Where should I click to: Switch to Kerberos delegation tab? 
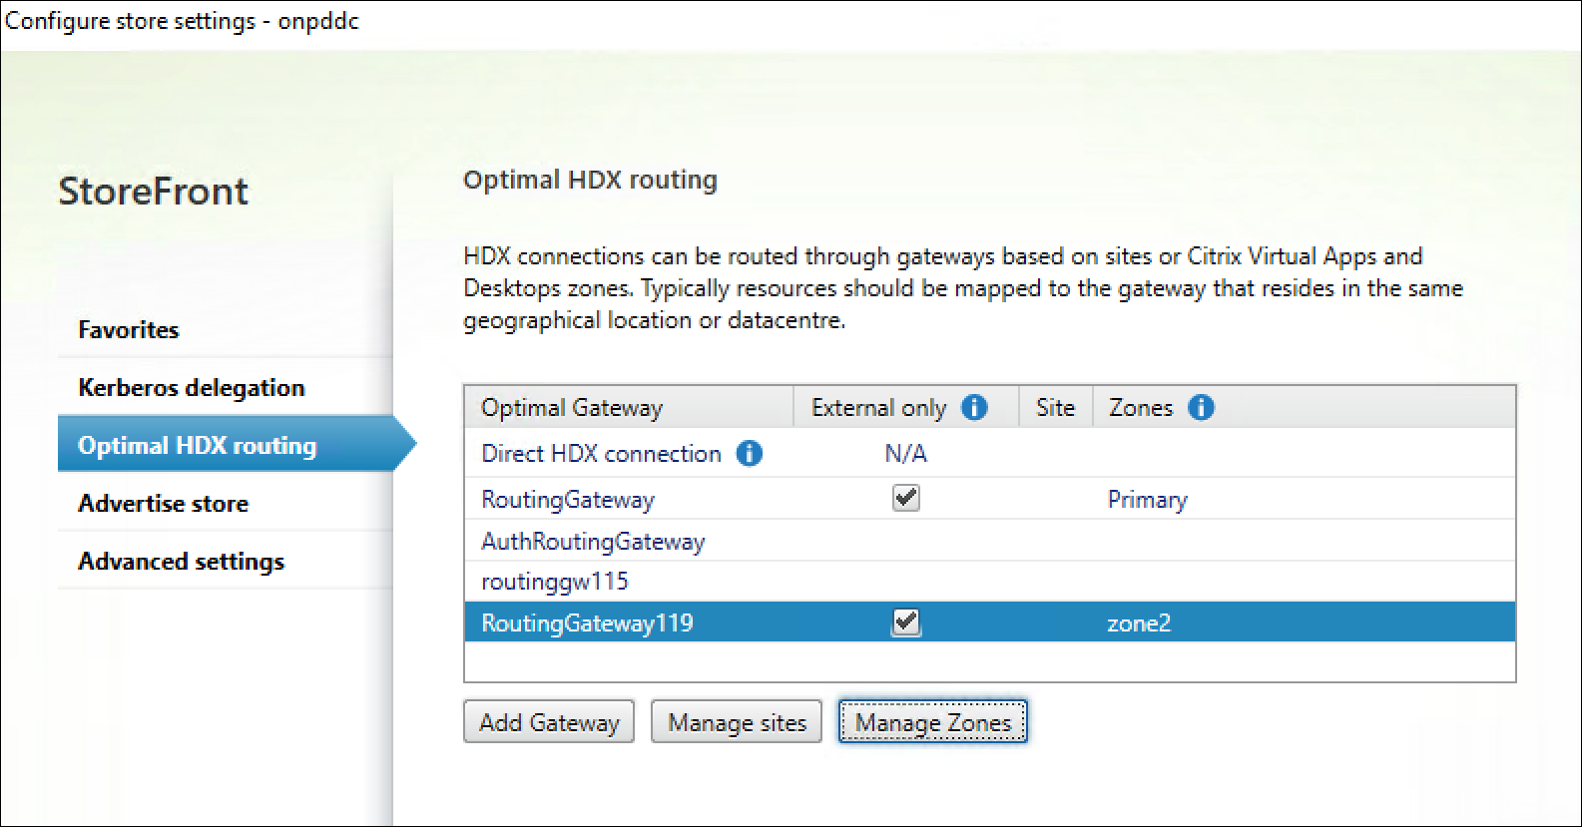tap(192, 388)
